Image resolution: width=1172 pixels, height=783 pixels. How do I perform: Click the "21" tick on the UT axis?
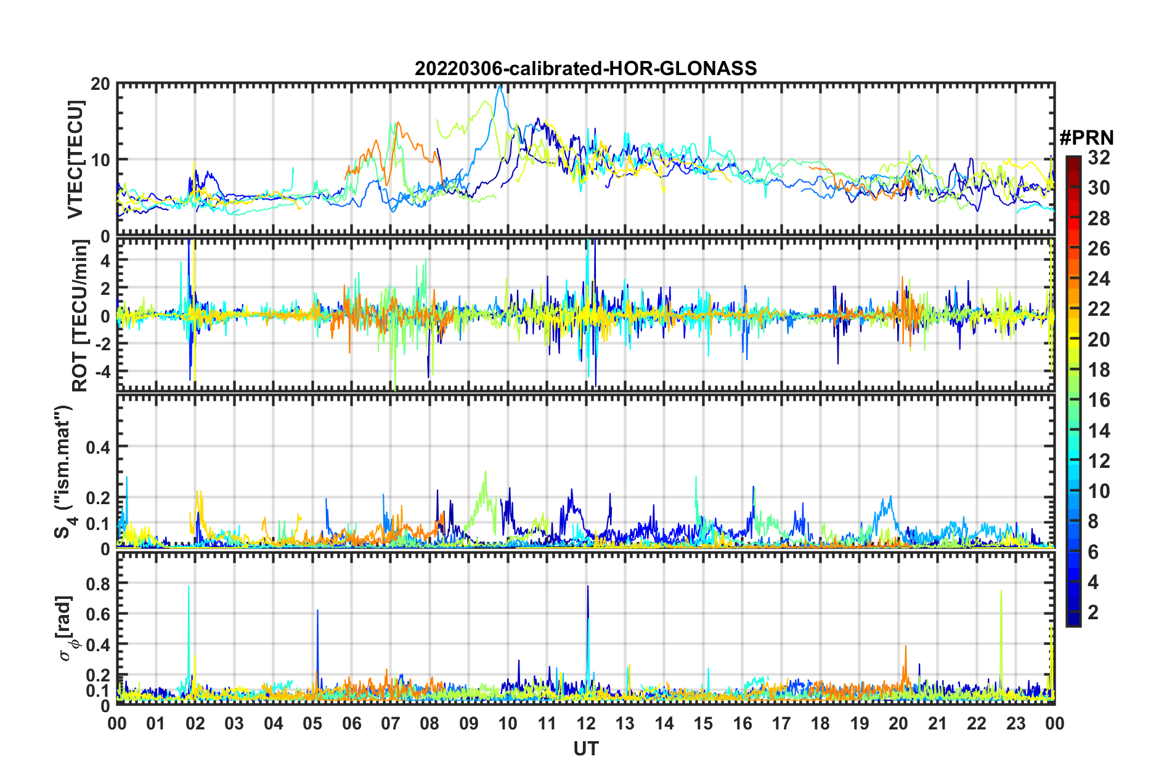tap(938, 723)
